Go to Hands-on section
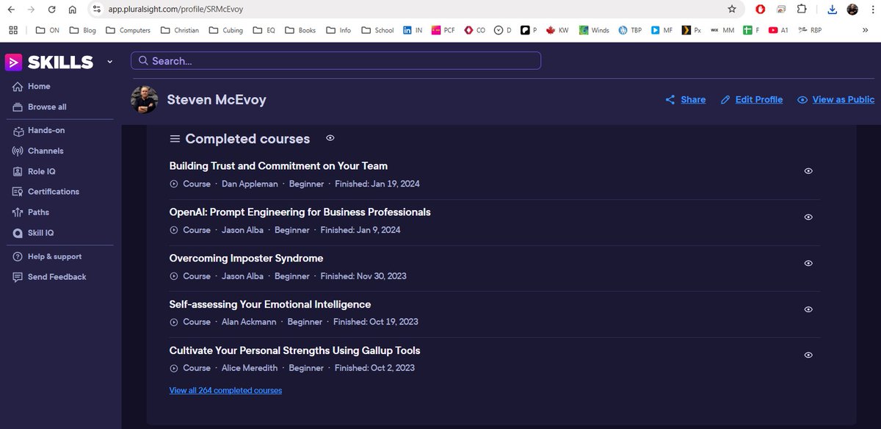Viewport: 881px width, 429px height. [x=38, y=130]
